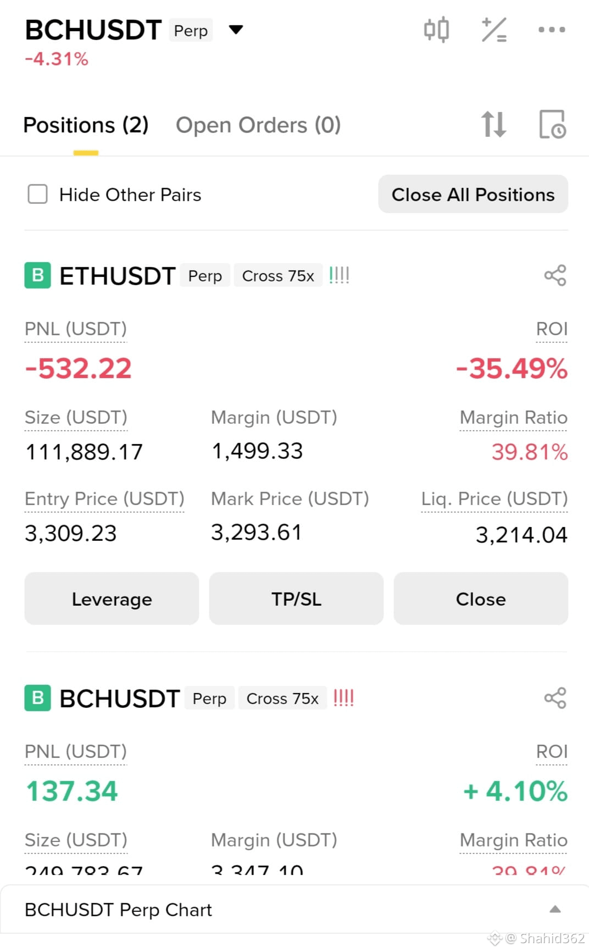Image resolution: width=589 pixels, height=952 pixels.
Task: Tap the ETHUSDT ROI label
Action: [552, 329]
